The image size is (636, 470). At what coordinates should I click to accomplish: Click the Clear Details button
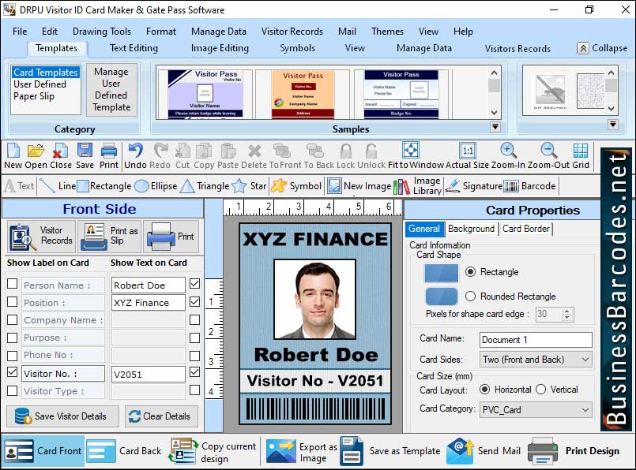pyautogui.click(x=161, y=417)
